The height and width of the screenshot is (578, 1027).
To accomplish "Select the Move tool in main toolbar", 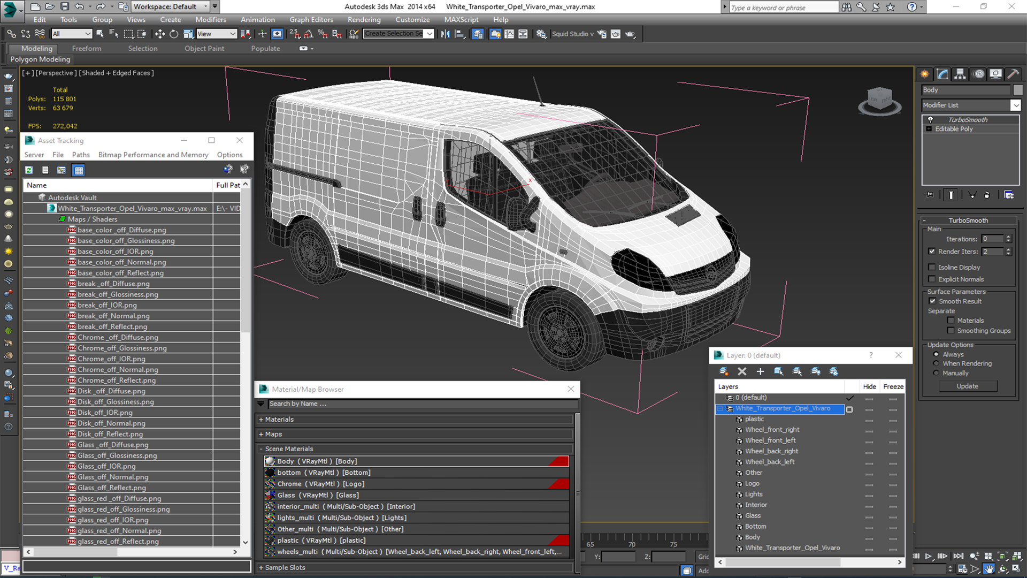I will (160, 34).
